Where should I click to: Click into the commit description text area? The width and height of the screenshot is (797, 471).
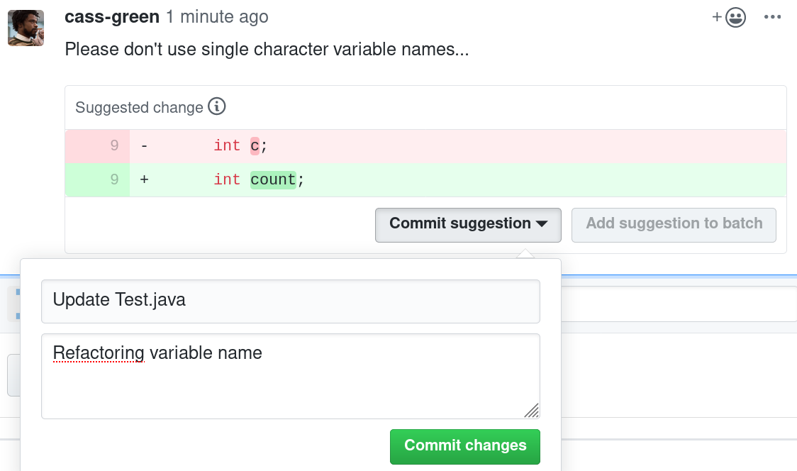291,376
